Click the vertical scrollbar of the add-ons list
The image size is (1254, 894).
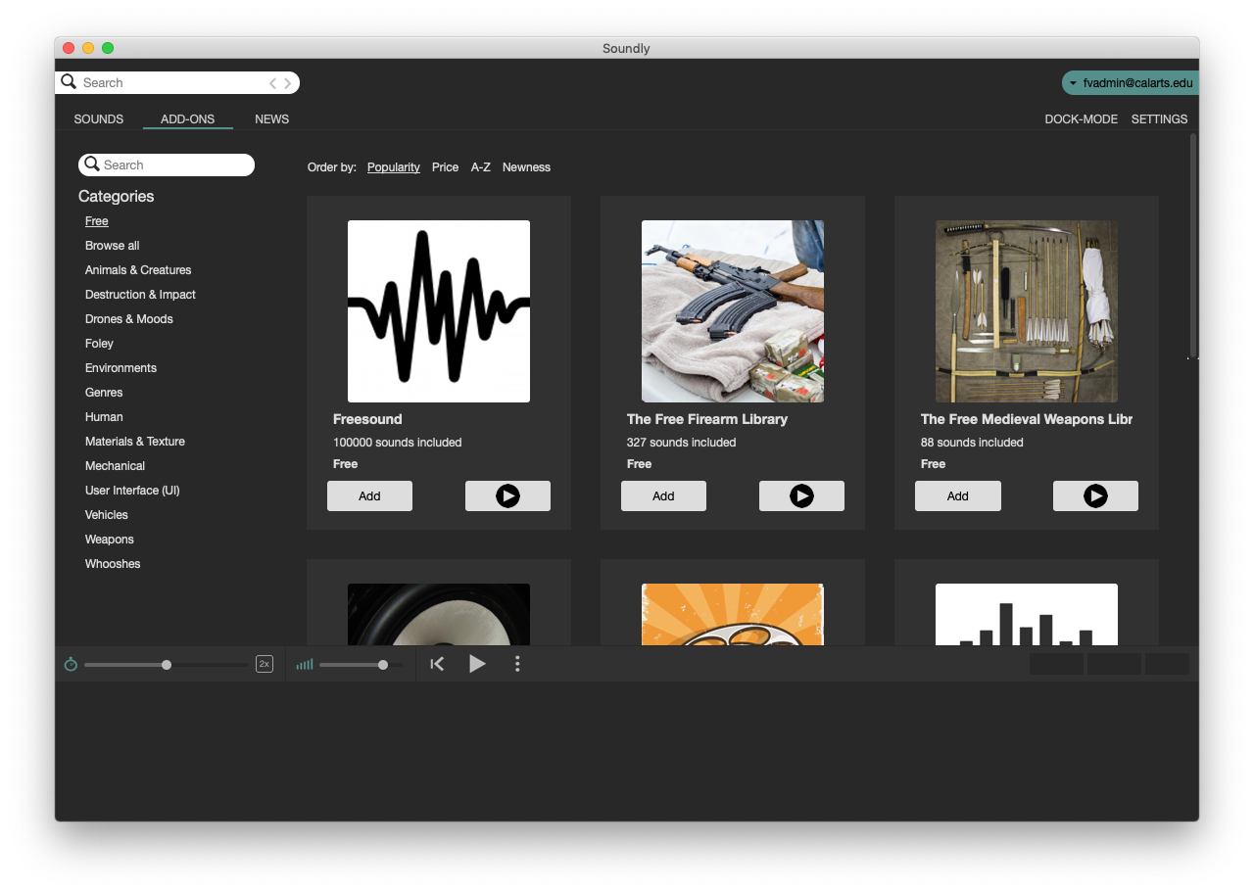(x=1193, y=245)
